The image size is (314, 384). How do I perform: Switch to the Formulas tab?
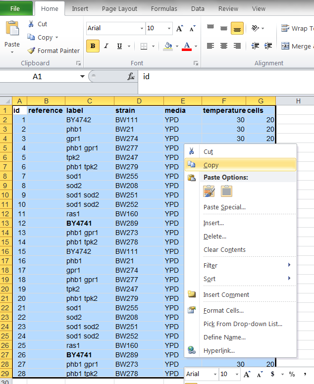tap(164, 9)
